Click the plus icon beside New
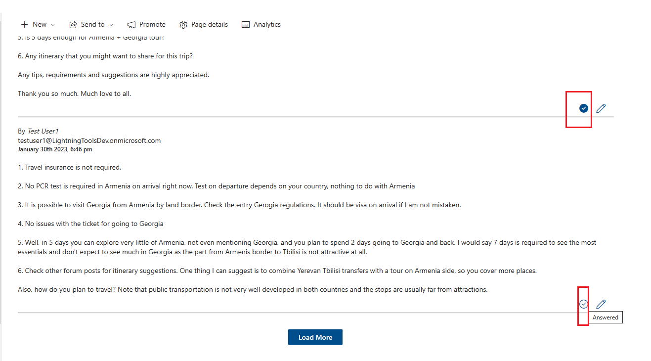The width and height of the screenshot is (651, 361). (x=24, y=25)
